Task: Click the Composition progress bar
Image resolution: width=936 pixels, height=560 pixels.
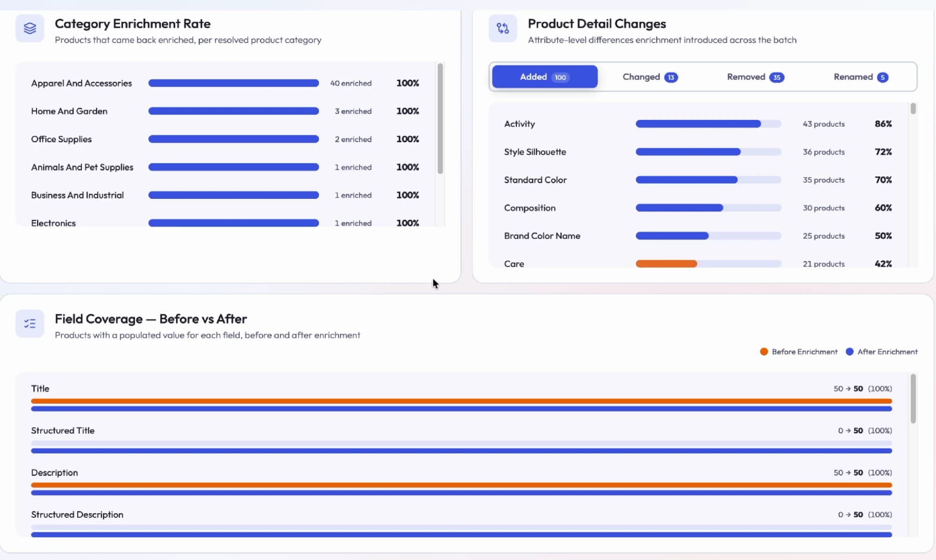Action: click(x=708, y=208)
